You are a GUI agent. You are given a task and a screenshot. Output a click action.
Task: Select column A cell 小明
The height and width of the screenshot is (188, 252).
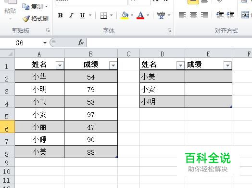pyautogui.click(x=39, y=89)
